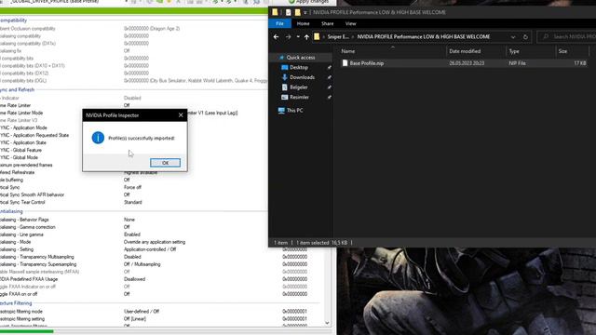Select the 'Disallowed' FXAA usage value

click(134, 279)
